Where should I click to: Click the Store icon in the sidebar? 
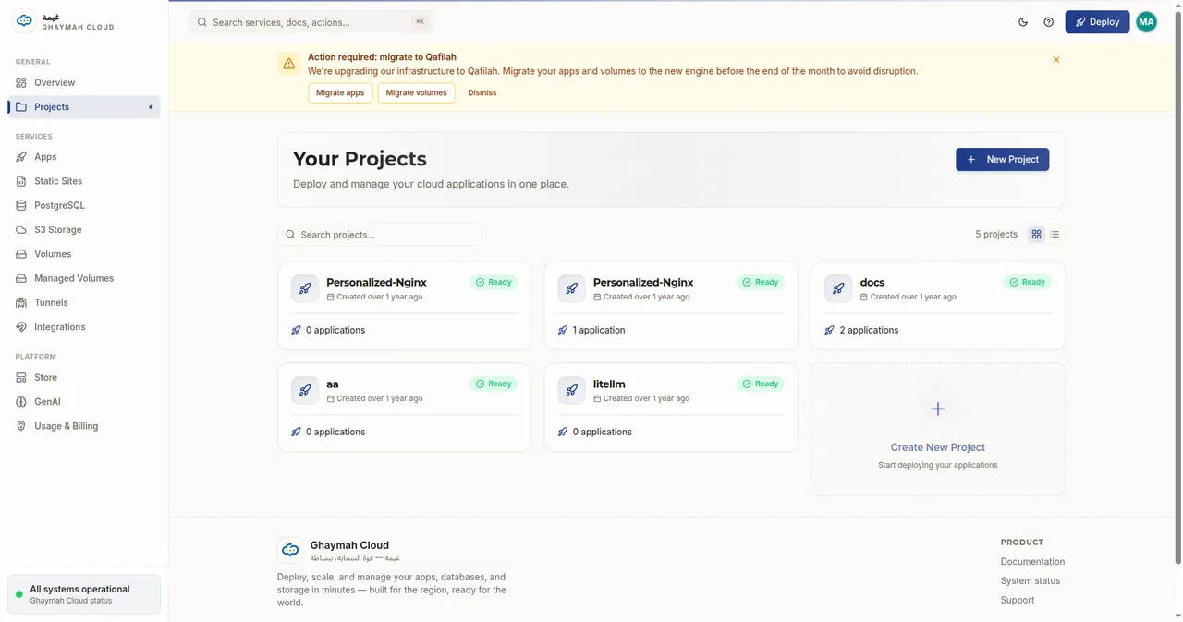pos(21,377)
